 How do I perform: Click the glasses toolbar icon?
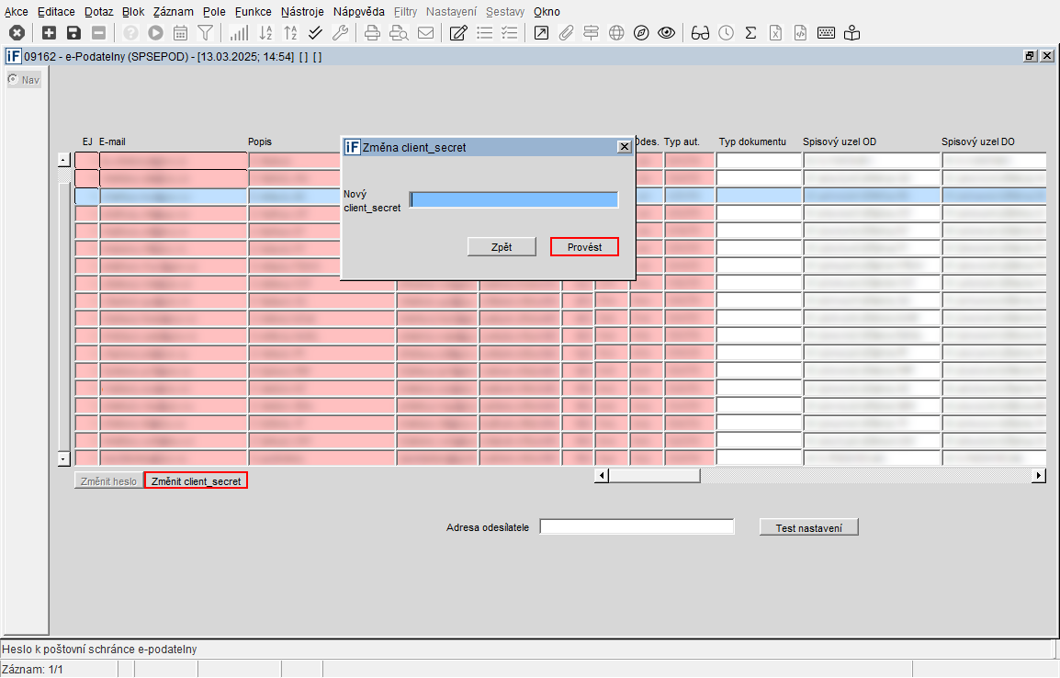tap(700, 32)
